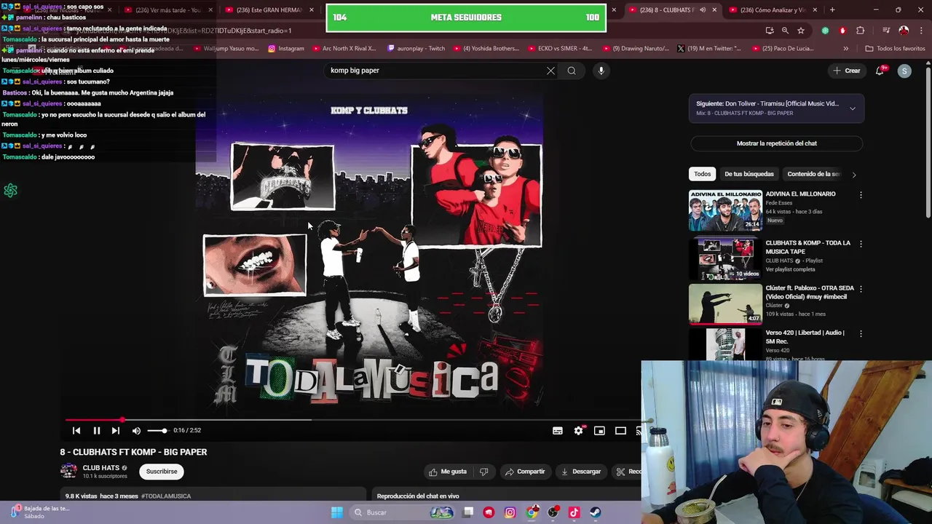Open TikTok from the taskbar

coord(574,512)
